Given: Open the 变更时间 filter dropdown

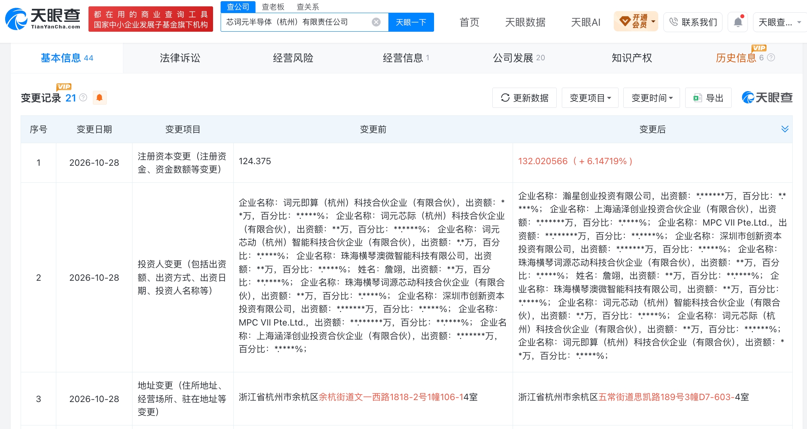Looking at the screenshot, I should point(651,98).
